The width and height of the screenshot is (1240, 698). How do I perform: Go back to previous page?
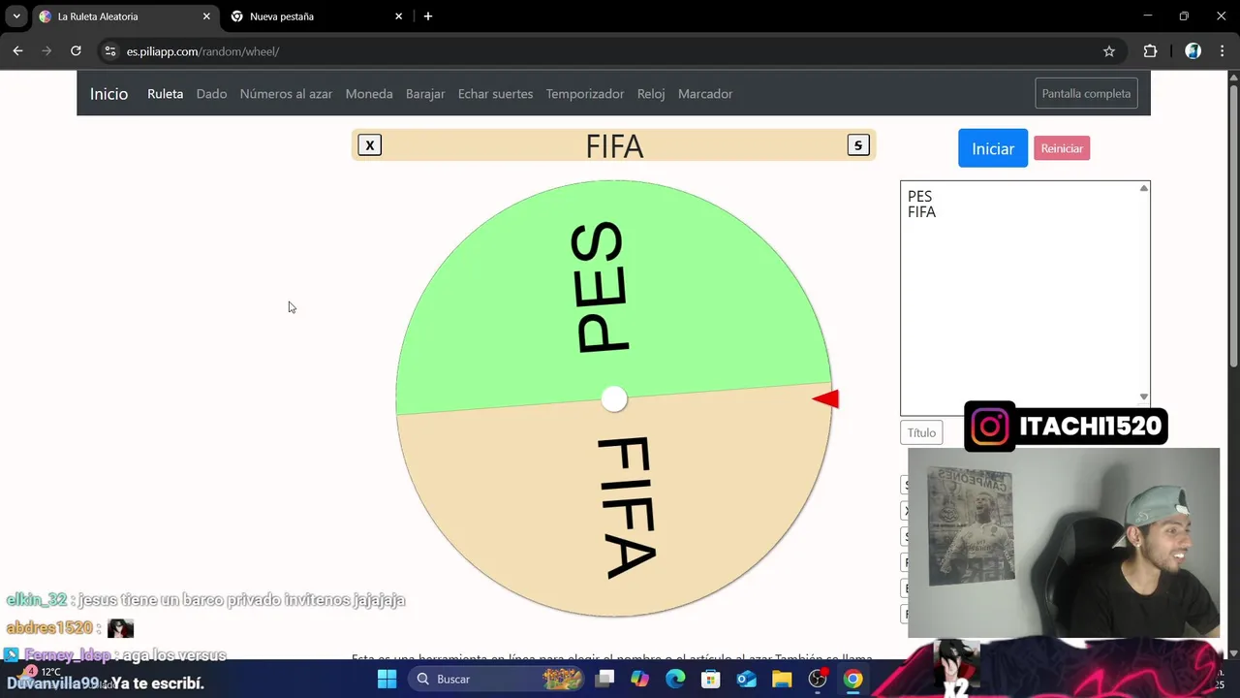click(x=18, y=51)
